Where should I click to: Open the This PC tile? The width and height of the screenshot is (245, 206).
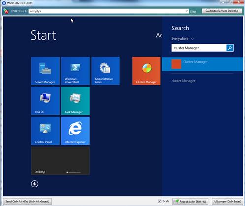click(x=45, y=101)
